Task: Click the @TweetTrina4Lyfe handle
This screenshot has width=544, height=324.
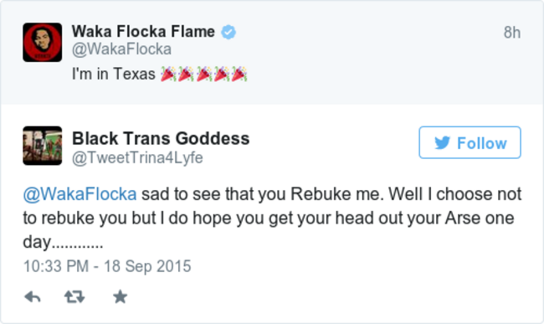Action: 137,158
